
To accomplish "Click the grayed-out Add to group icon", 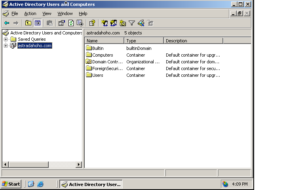I will click(150, 23).
